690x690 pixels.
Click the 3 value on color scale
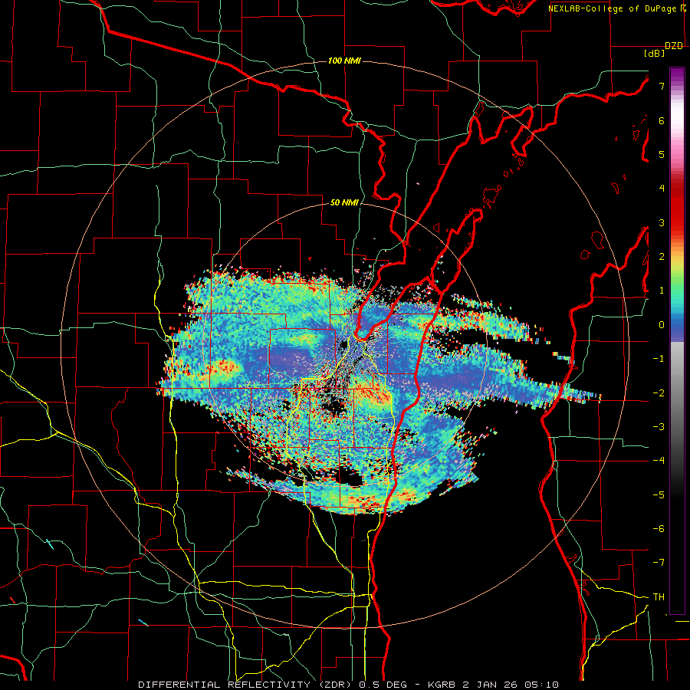(x=662, y=222)
